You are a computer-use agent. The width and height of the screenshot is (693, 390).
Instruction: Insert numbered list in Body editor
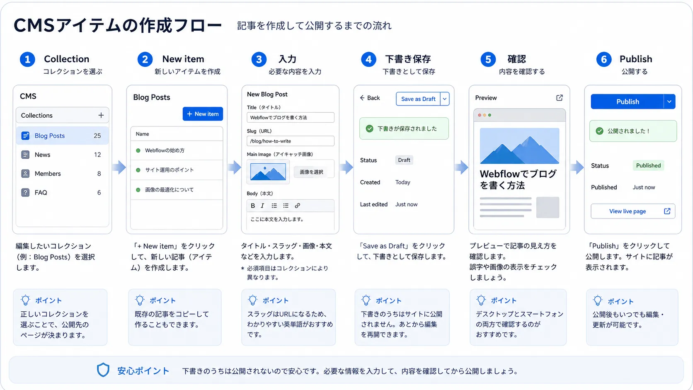[x=286, y=206]
